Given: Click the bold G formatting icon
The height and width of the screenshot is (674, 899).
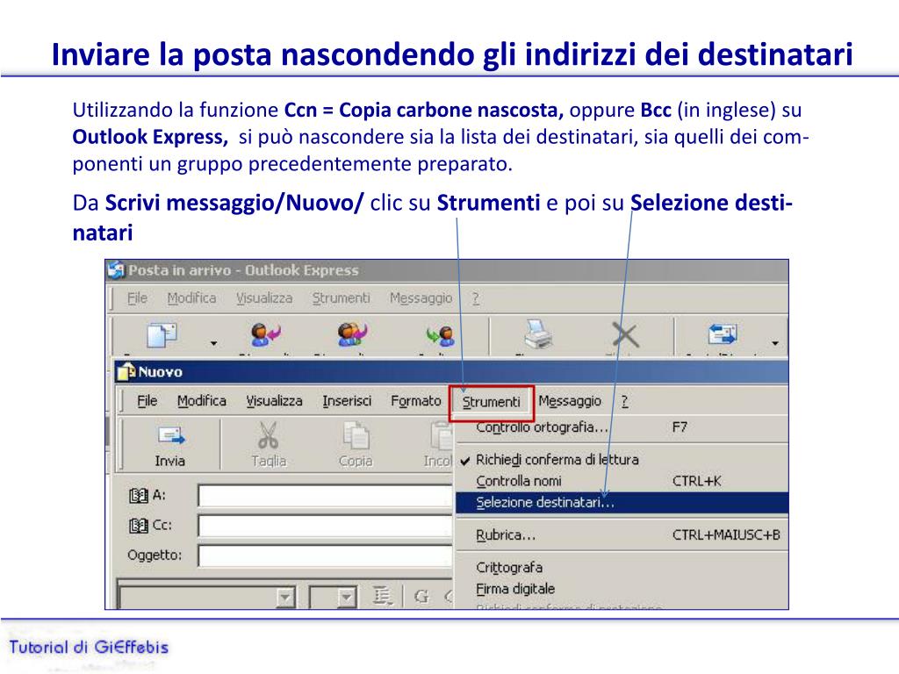Looking at the screenshot, I should 421,597.
